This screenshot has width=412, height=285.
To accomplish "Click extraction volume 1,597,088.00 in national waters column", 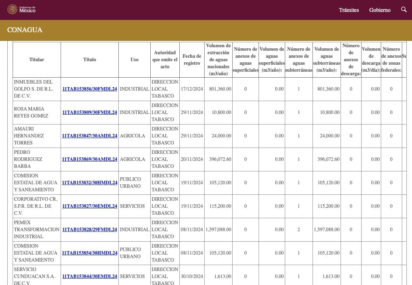I will [218, 229].
